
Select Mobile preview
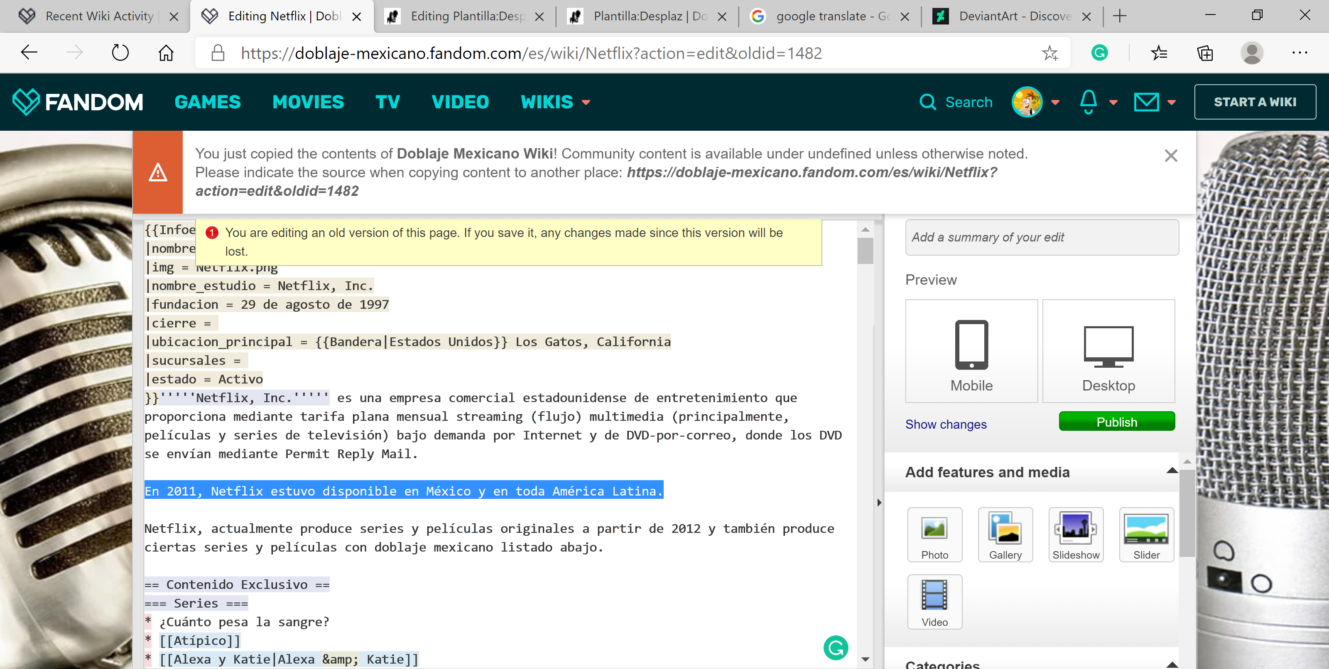[971, 351]
